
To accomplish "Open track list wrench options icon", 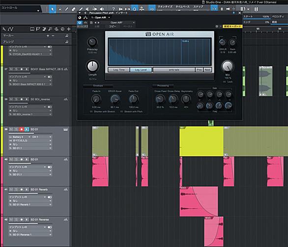I will 4,29.
